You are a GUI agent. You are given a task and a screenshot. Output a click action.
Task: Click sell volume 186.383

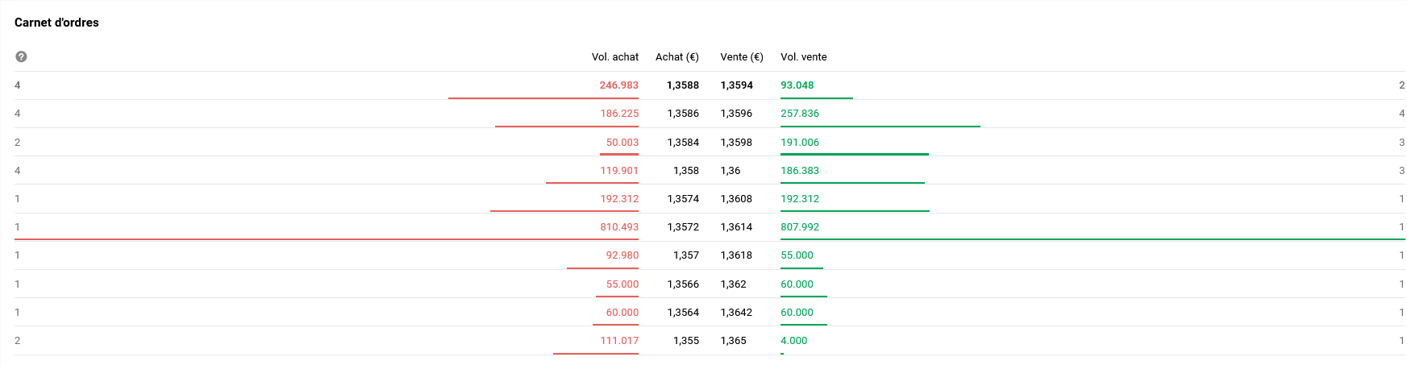point(799,171)
